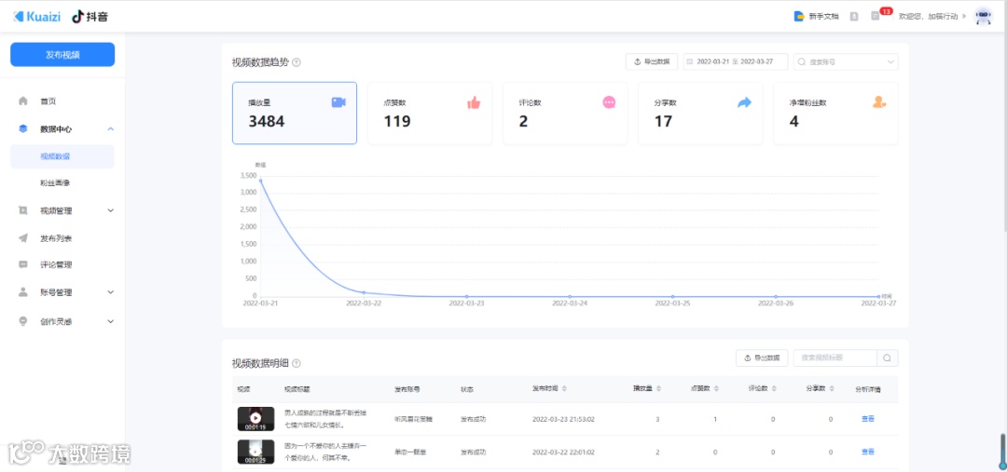Select 视频数据 submenu item
This screenshot has height=472, width=1007.
pos(62,156)
